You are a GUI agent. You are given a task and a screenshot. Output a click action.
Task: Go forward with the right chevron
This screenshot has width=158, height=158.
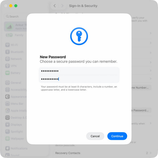click(62, 6)
